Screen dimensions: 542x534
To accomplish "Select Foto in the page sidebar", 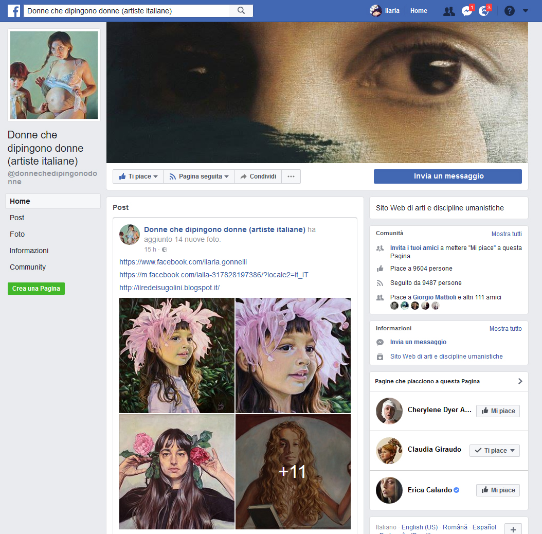I will pyautogui.click(x=17, y=234).
